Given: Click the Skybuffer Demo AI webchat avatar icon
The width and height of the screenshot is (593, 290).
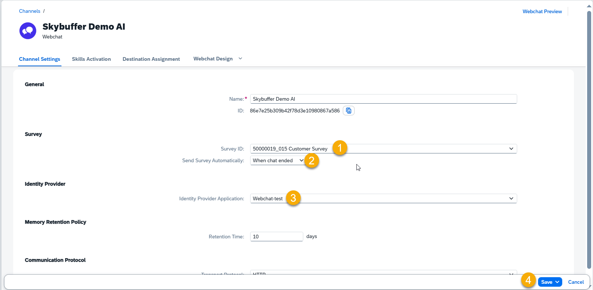Looking at the screenshot, I should click(28, 31).
